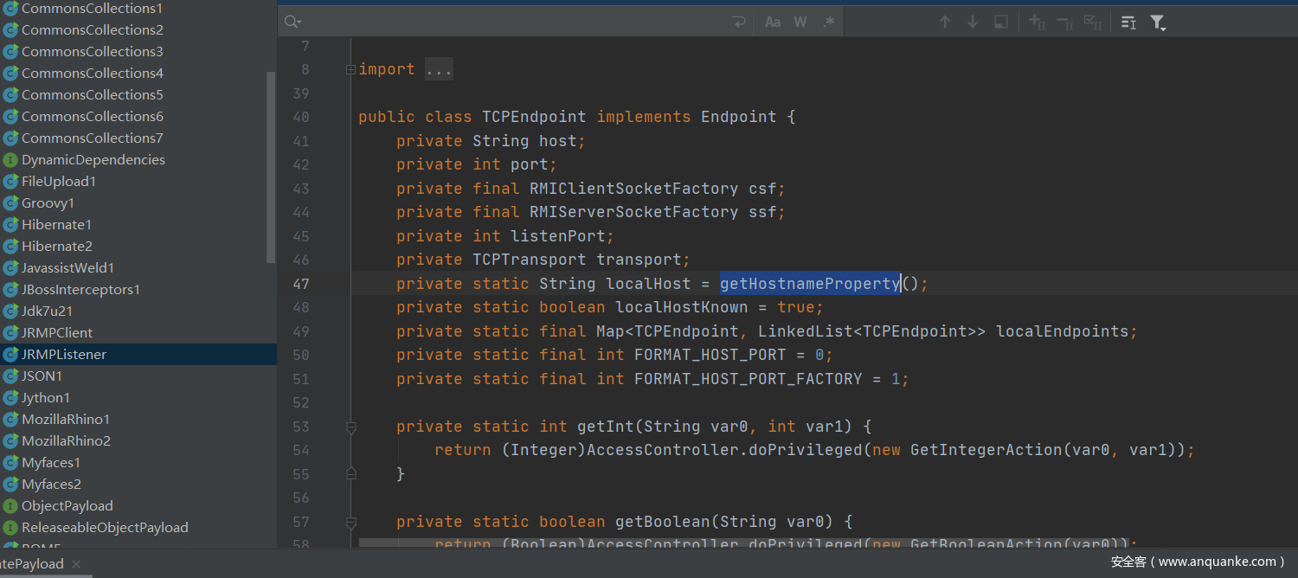Enable Regex (.*) search option
Screen dimensions: 1298x578
pos(828,22)
